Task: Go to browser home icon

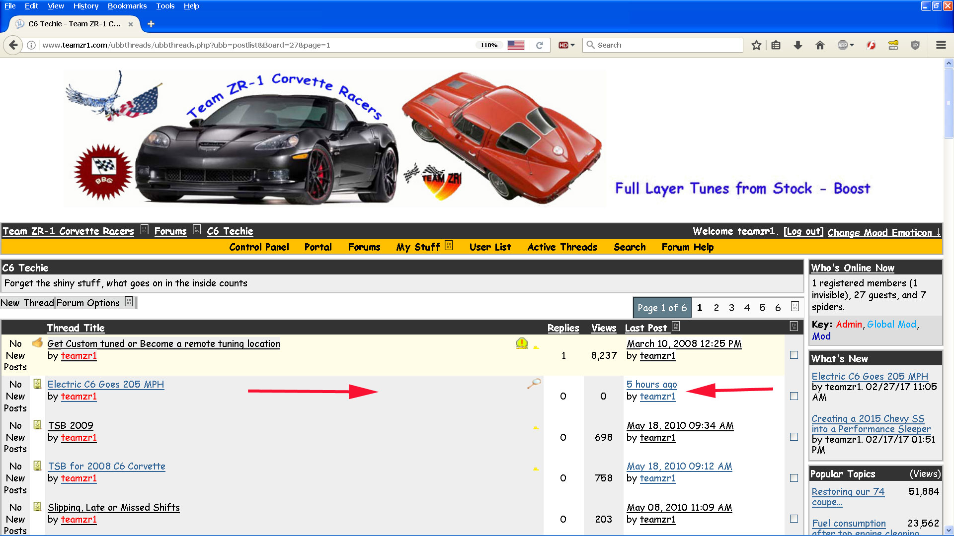Action: tap(820, 45)
